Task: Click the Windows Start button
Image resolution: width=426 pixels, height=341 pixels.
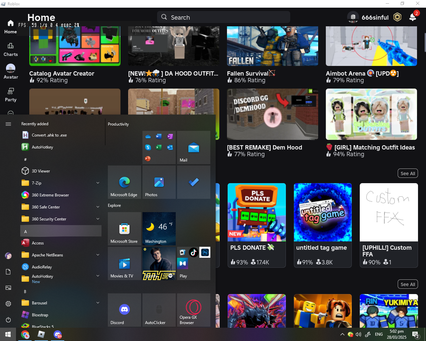Action: (x=8, y=334)
